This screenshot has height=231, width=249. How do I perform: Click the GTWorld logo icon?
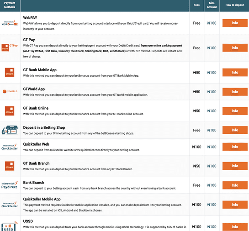coord(10,91)
